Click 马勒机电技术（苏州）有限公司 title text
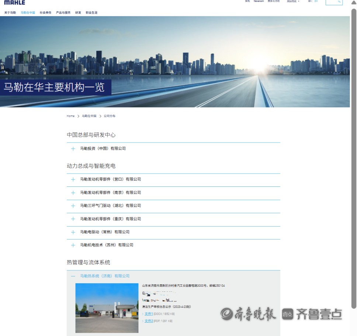 click(107, 245)
